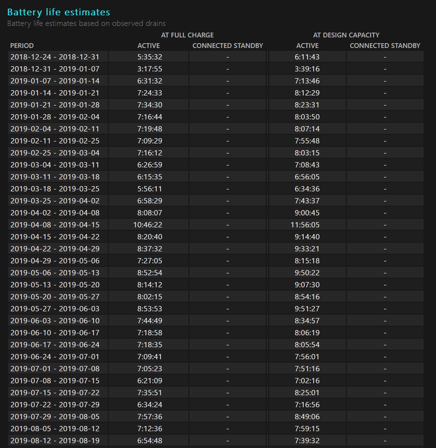Select period 2019-07-22 - 2019-07-29
Screen dimensions: 436x448
tap(55, 405)
